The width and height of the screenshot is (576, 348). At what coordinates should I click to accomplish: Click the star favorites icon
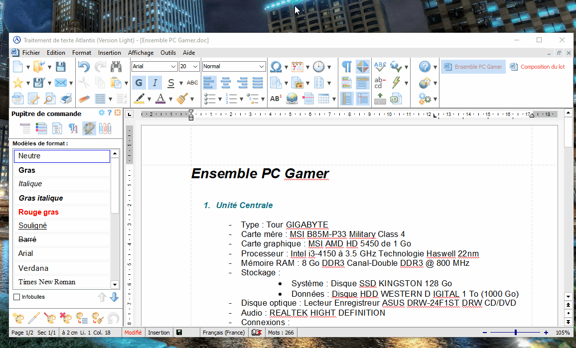(17, 83)
